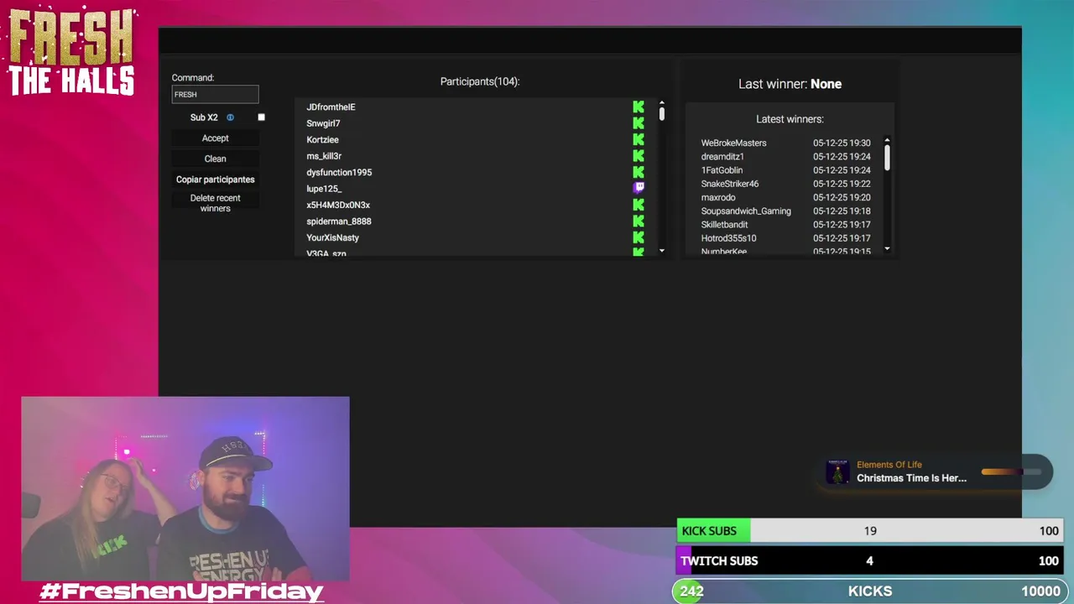Click the Kick icon beside ms_kill3r
Image resolution: width=1074 pixels, height=604 pixels.
pyautogui.click(x=639, y=156)
